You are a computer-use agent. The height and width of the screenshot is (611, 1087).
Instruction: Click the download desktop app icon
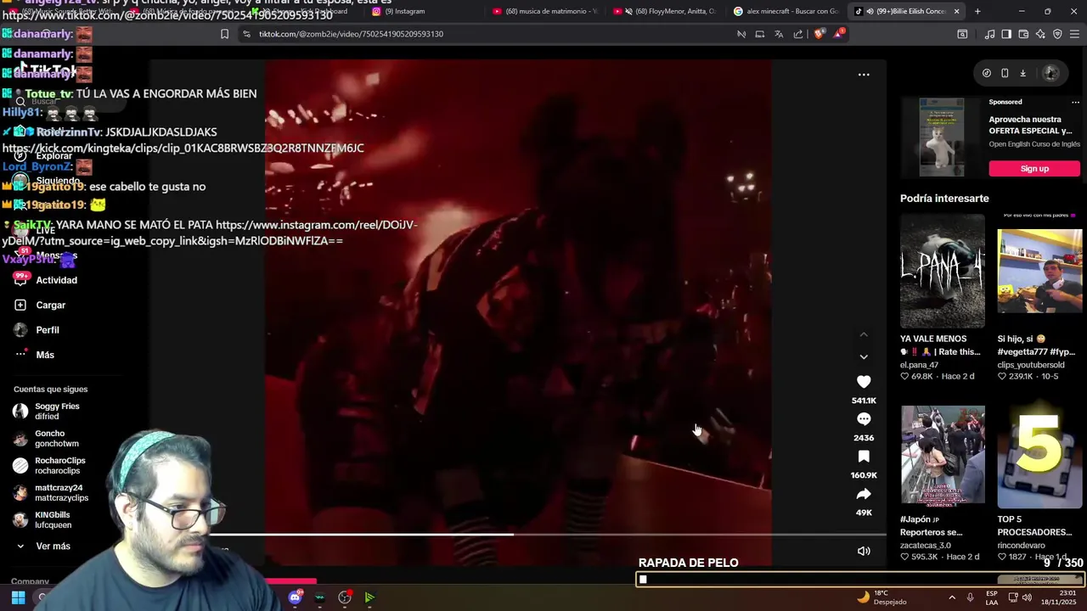coord(1022,73)
